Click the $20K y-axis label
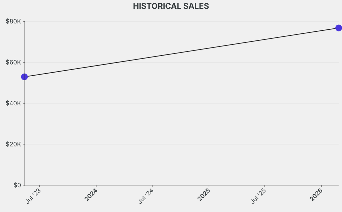Image resolution: width=342 pixels, height=212 pixels. 13,144
